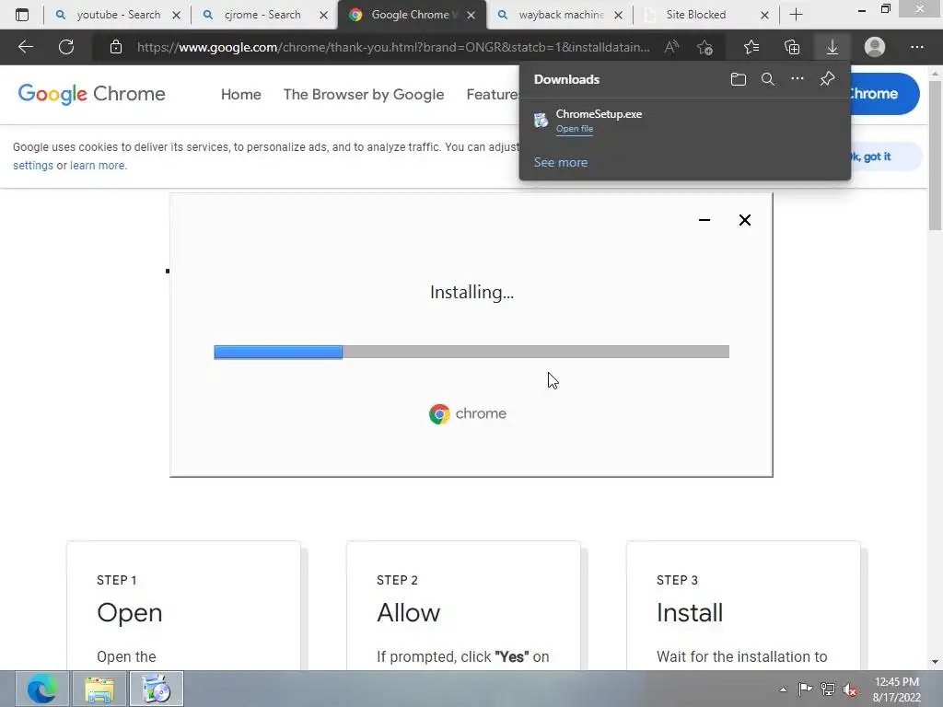The image size is (943, 707).
Task: Click the Google Chrome logo
Action: tap(91, 94)
